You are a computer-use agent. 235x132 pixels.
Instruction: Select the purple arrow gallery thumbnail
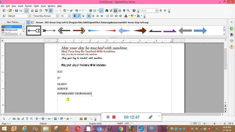click(170, 31)
